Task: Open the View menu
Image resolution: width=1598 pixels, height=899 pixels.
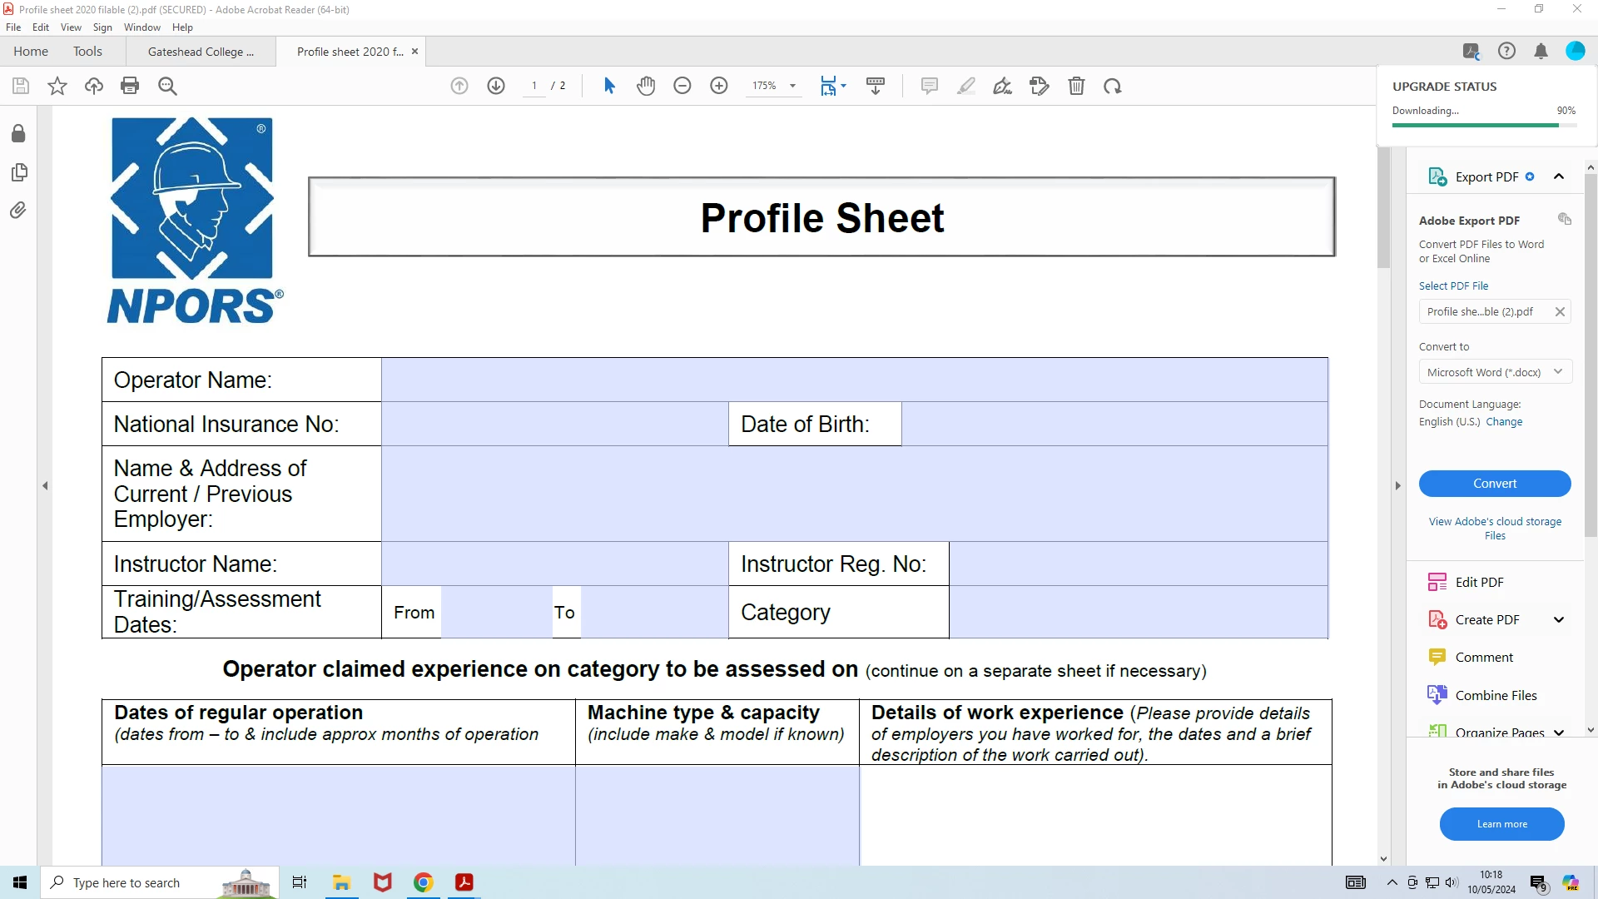Action: 71,27
